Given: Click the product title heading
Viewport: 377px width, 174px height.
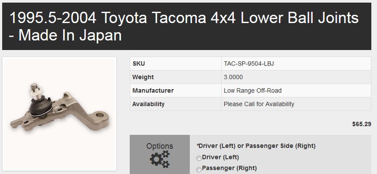Looking at the screenshot, I should click(184, 26).
